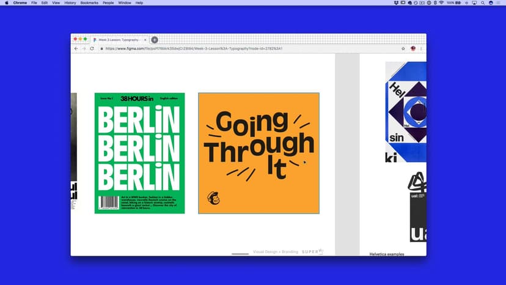Open Notification Center list icon
The height and width of the screenshot is (285, 506).
click(x=499, y=3)
